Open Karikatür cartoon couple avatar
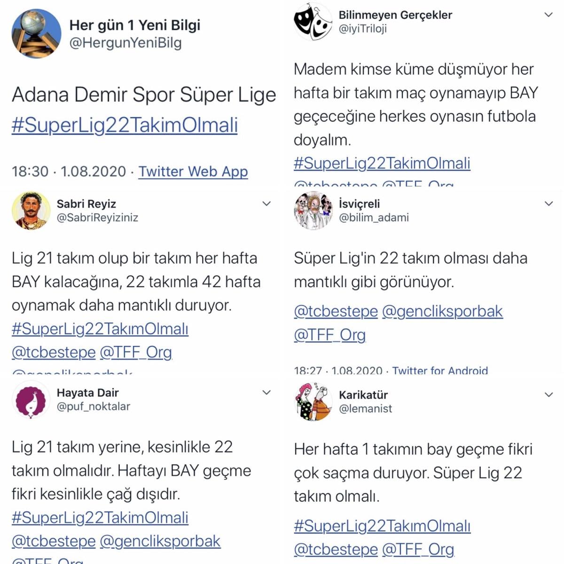Image resolution: width=564 pixels, height=564 pixels. point(313,401)
